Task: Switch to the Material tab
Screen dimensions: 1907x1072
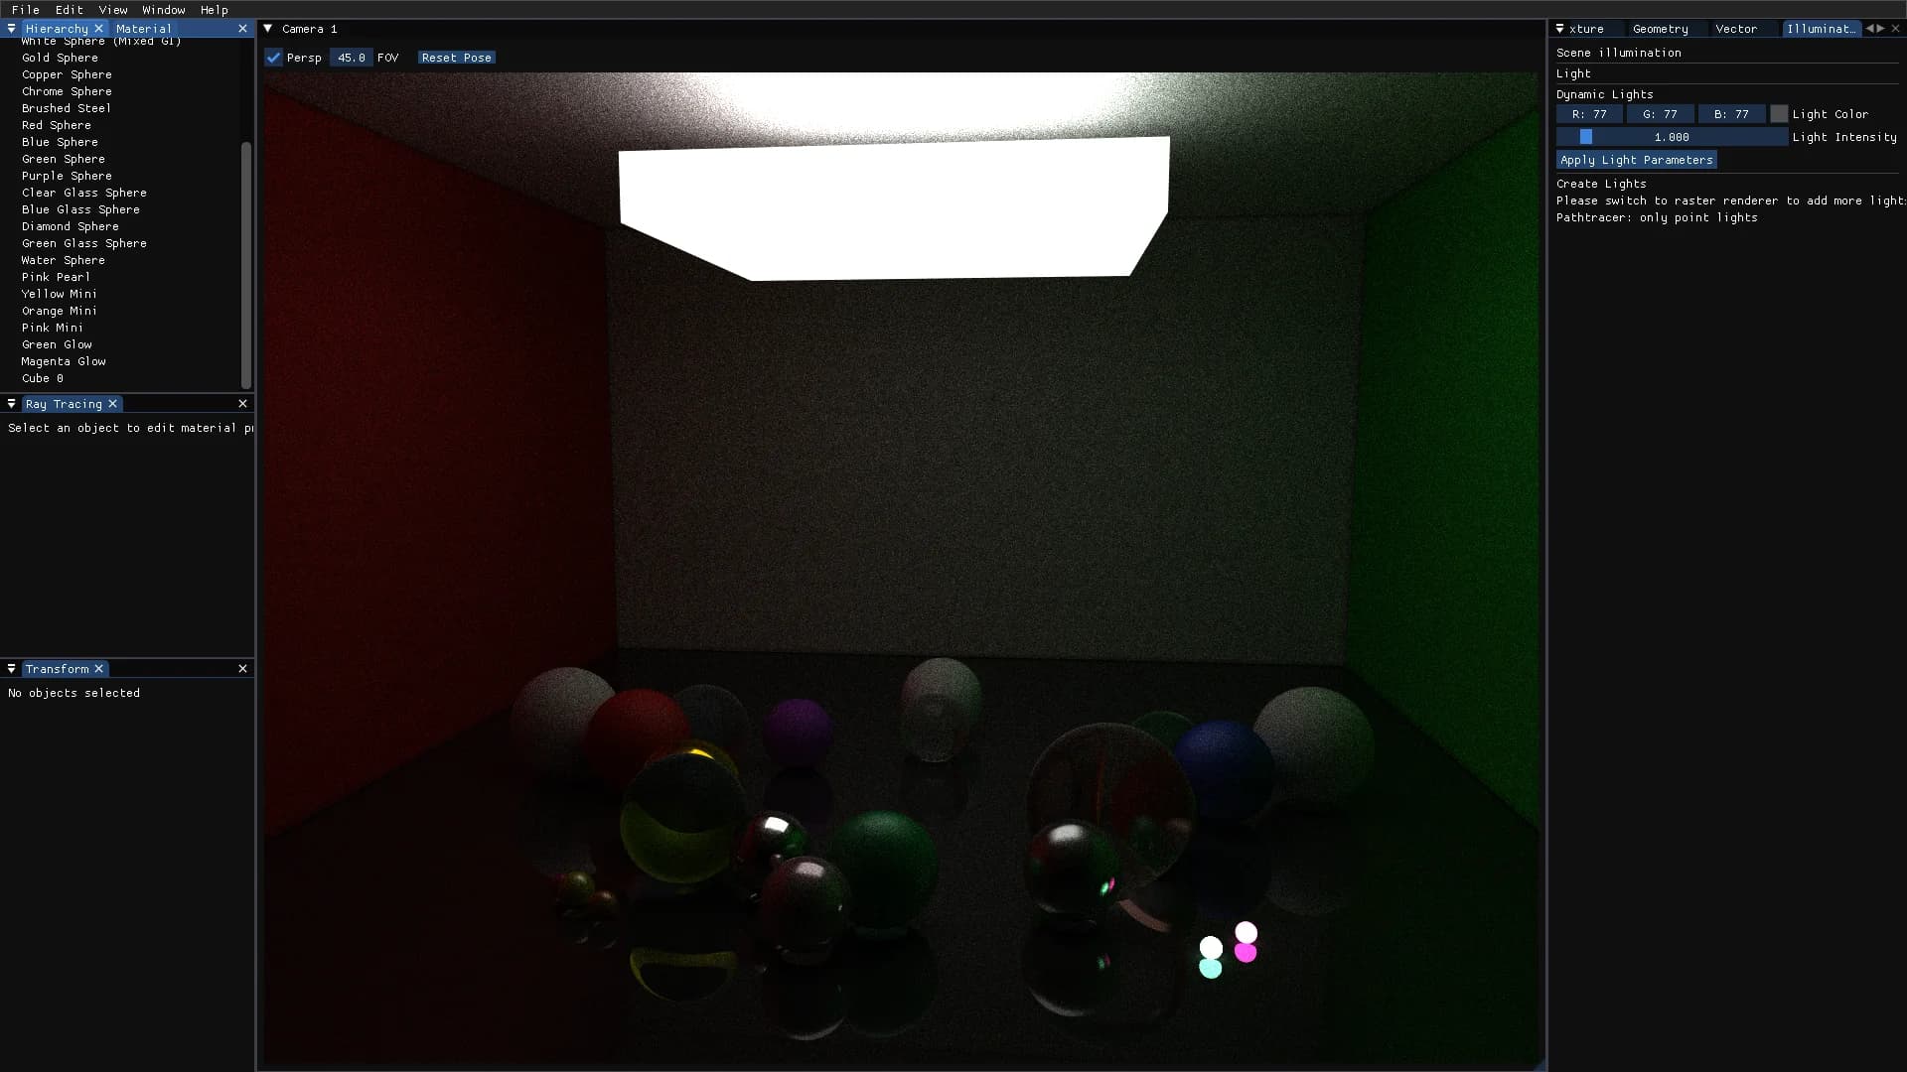Action: pos(144,29)
